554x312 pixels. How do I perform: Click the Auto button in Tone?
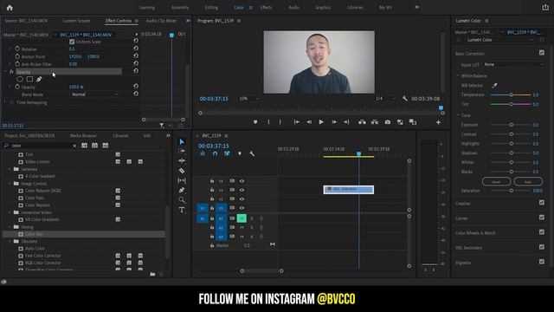point(528,182)
